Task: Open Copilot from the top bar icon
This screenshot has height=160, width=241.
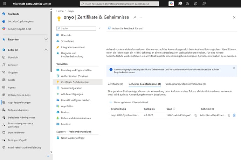Action: click(171, 4)
